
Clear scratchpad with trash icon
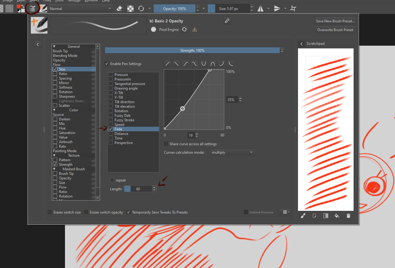(348, 216)
